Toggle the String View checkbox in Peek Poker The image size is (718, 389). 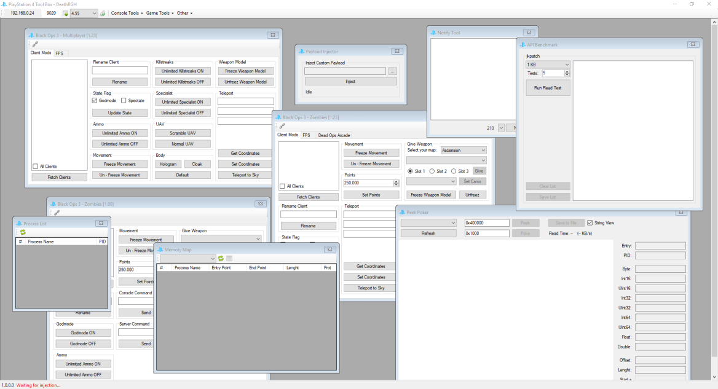tap(590, 223)
